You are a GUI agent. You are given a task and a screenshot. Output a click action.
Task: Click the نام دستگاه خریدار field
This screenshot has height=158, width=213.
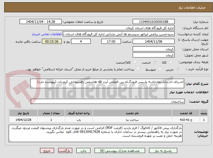(x=111, y=28)
